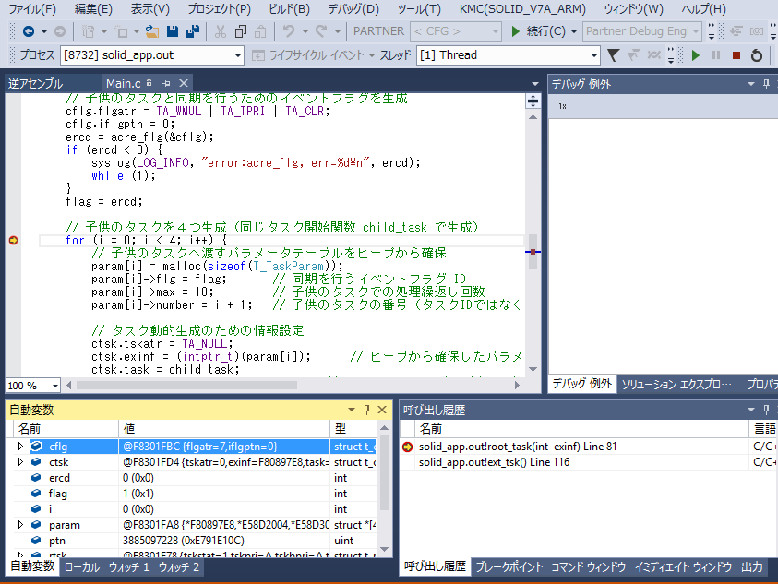
Task: Click the Navigate Backward arrow icon
Action: pyautogui.click(x=28, y=31)
